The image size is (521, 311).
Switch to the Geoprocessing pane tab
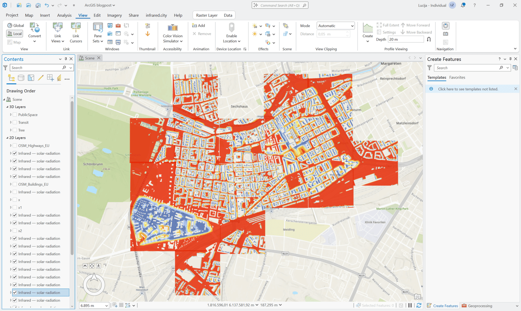pos(477,306)
